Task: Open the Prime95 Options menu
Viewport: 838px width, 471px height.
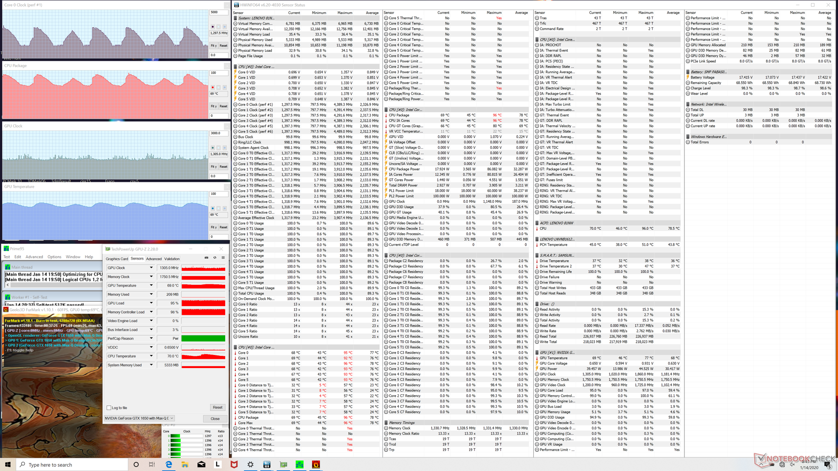Action: [54, 257]
